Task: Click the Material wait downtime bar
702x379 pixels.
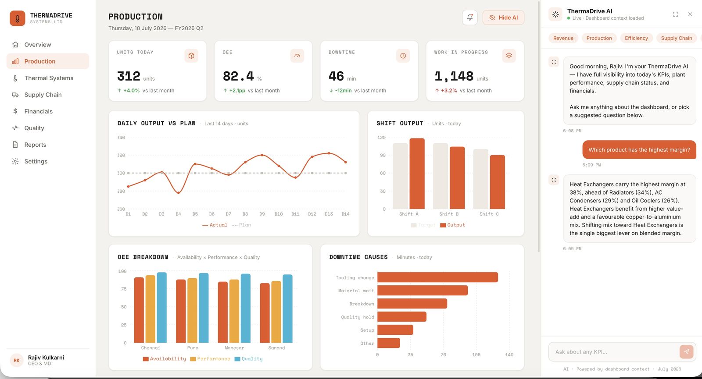Action: point(423,290)
